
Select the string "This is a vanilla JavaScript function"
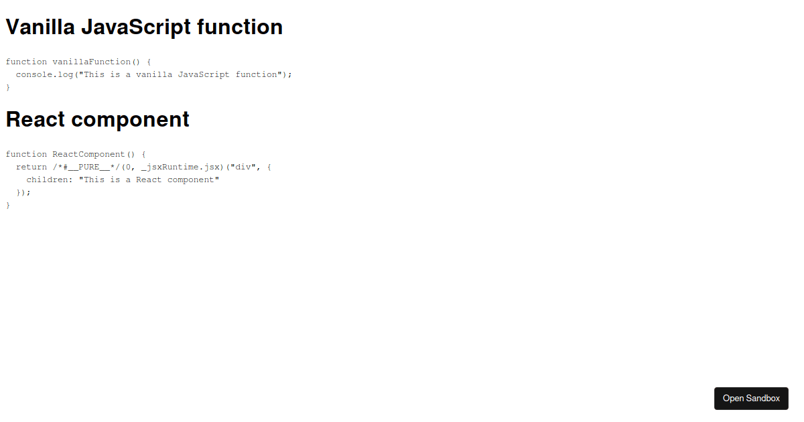[186, 74]
